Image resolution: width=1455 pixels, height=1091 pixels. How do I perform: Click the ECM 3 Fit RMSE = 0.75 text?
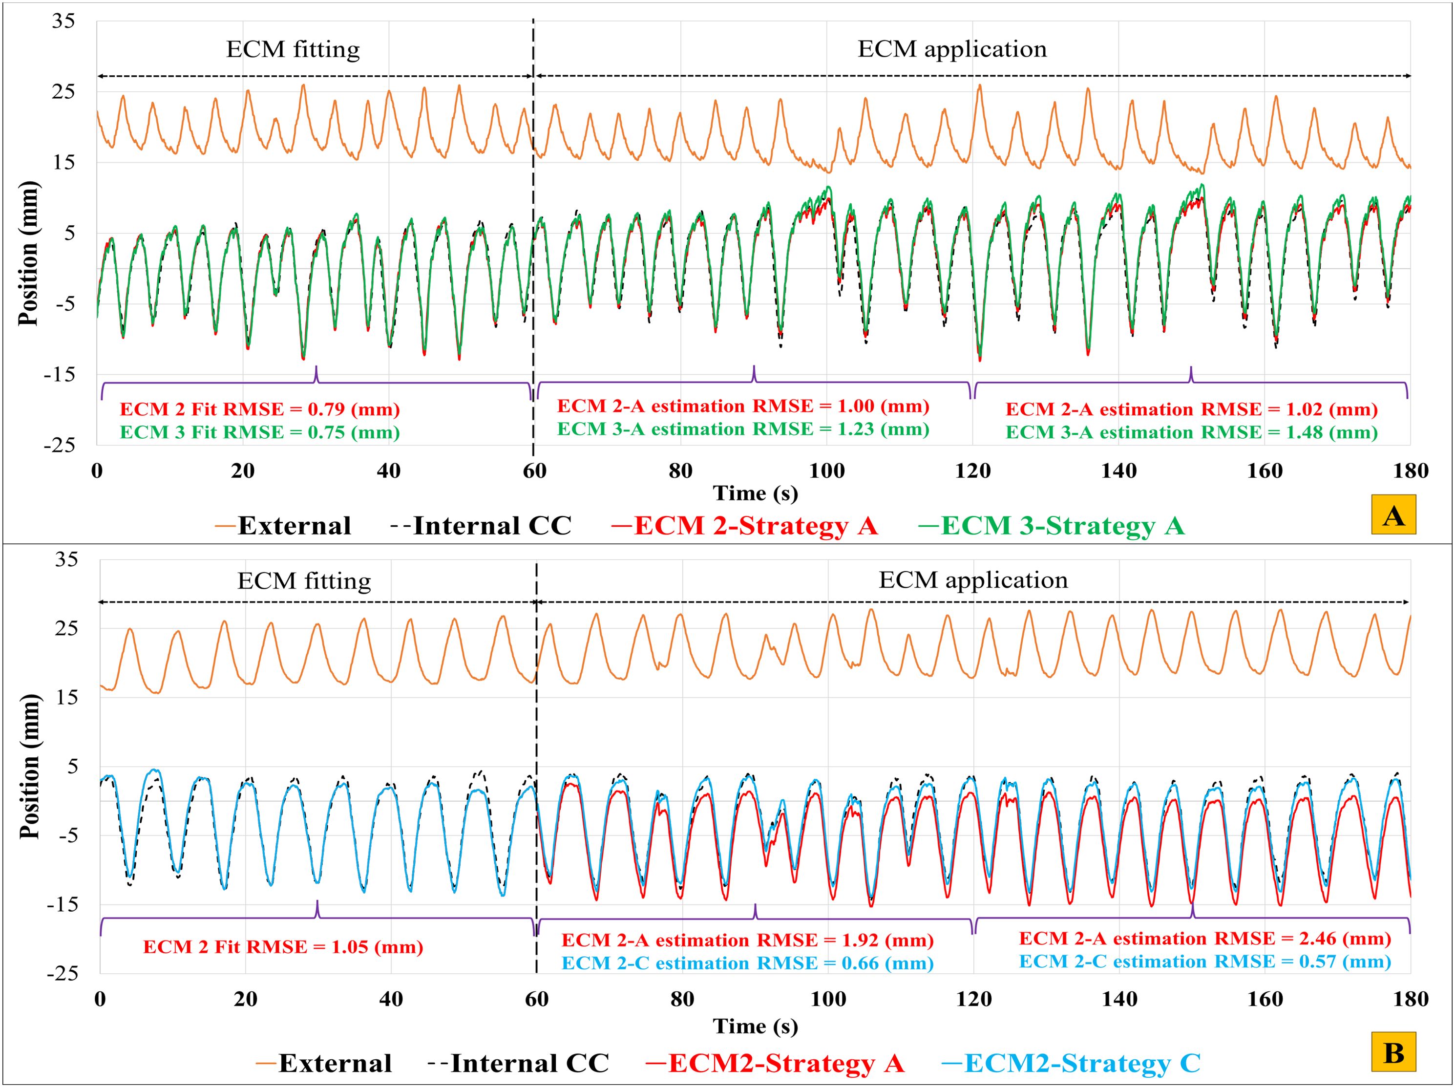[x=260, y=432]
